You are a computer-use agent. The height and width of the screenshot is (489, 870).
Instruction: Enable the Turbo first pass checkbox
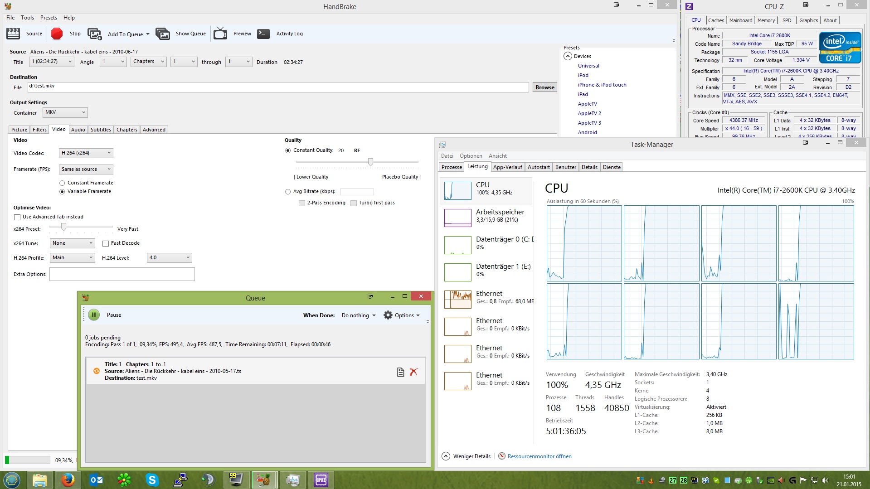[x=354, y=203]
